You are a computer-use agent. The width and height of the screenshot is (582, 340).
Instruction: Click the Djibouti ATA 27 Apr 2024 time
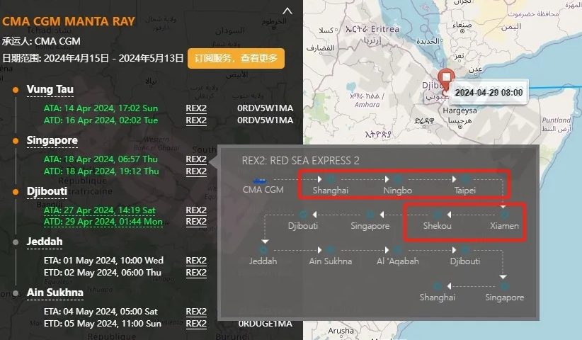pos(99,210)
